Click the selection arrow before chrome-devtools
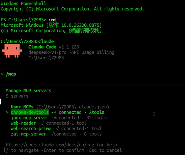Viewport: 185px width, 155px height. pyautogui.click(x=7, y=112)
